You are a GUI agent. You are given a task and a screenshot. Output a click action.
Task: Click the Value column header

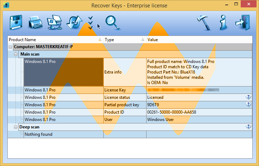[199, 40]
